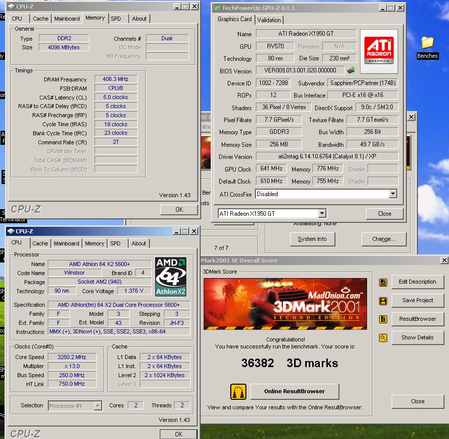Select Memory tab in bottom CPU-Z
Screen dimensions: 449x439
point(95,243)
